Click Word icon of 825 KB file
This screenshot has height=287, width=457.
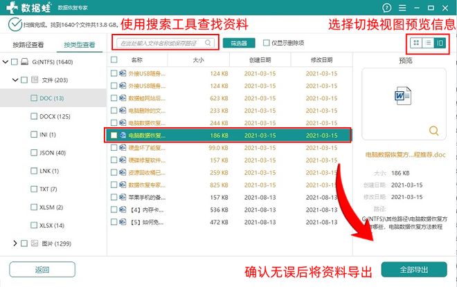[x=123, y=185]
